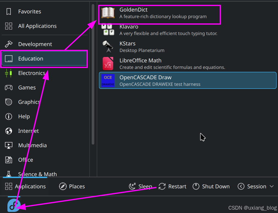Click the All Applications grid icon

pos(9,26)
